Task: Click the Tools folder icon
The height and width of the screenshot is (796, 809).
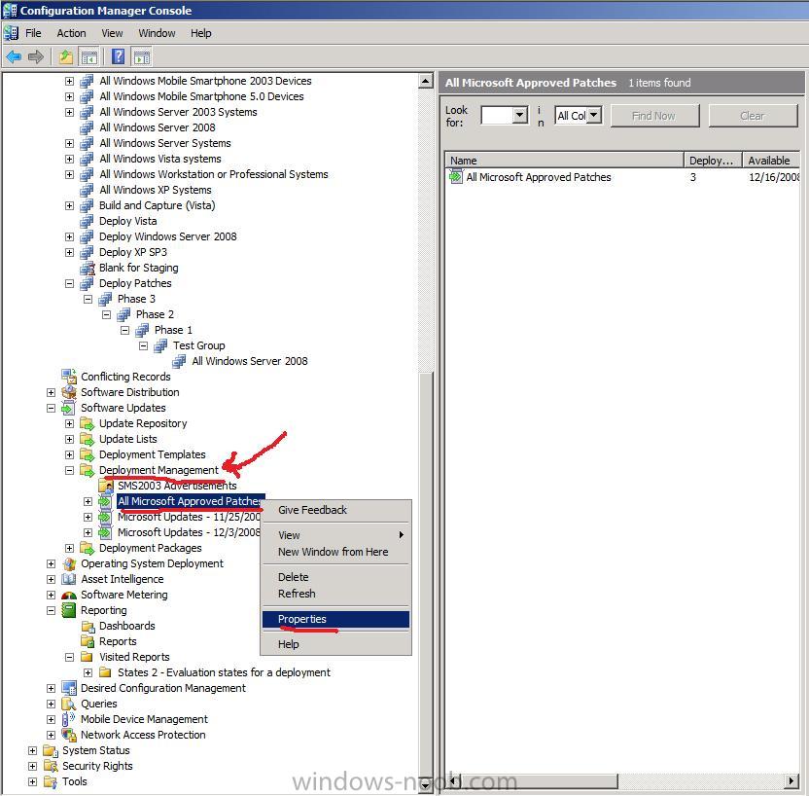Action: 51,781
